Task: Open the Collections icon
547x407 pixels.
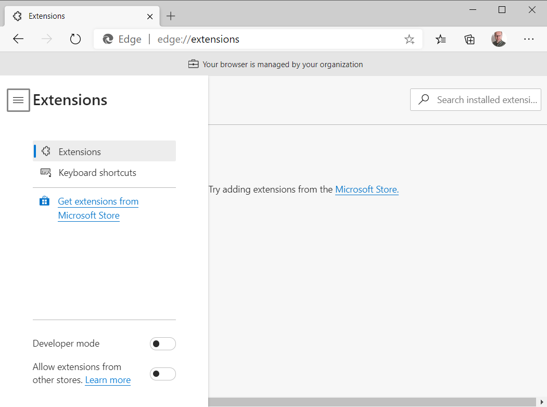Action: tap(469, 40)
